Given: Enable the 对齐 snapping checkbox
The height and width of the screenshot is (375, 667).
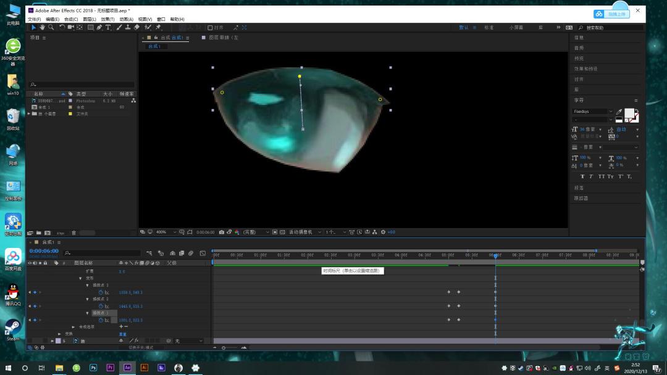Looking at the screenshot, I should click(x=210, y=28).
